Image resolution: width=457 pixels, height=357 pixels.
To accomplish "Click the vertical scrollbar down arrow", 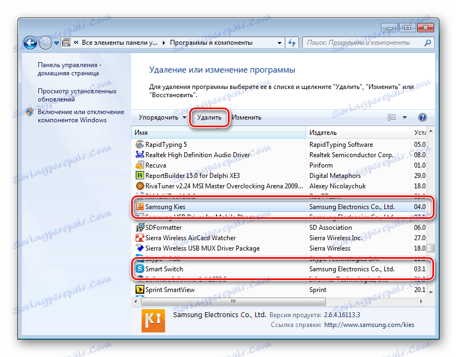I will click(431, 292).
